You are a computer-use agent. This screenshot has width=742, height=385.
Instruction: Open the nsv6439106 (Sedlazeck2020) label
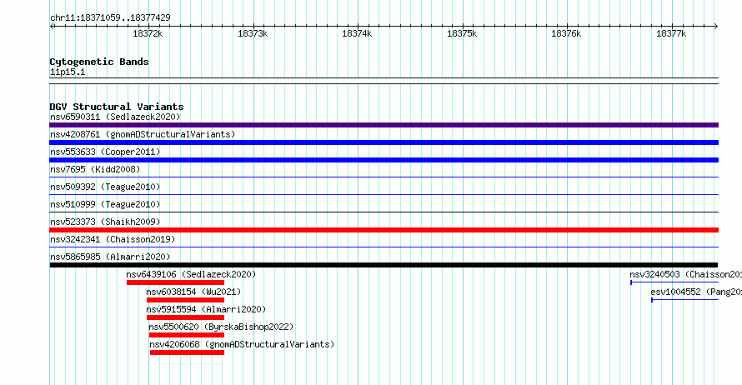(x=191, y=274)
